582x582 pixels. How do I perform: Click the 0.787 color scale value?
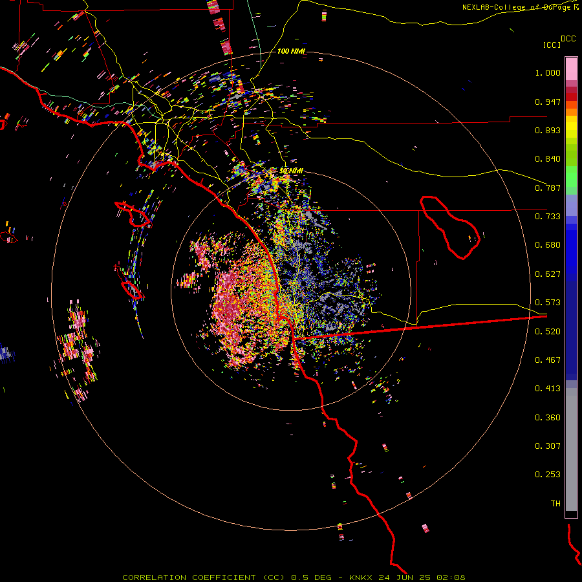pos(548,188)
